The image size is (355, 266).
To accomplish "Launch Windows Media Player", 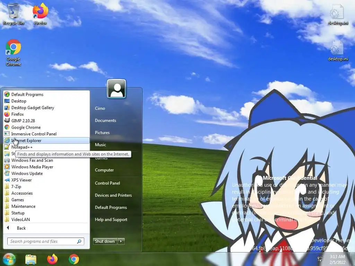I will pyautogui.click(x=47, y=167).
